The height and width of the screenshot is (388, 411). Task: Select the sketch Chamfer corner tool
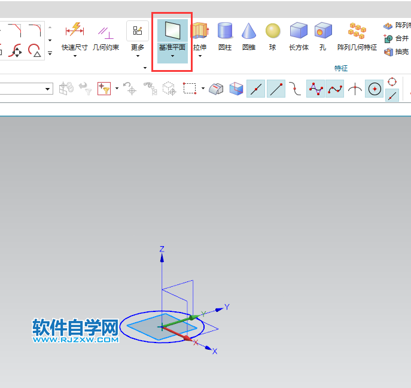tap(14, 30)
